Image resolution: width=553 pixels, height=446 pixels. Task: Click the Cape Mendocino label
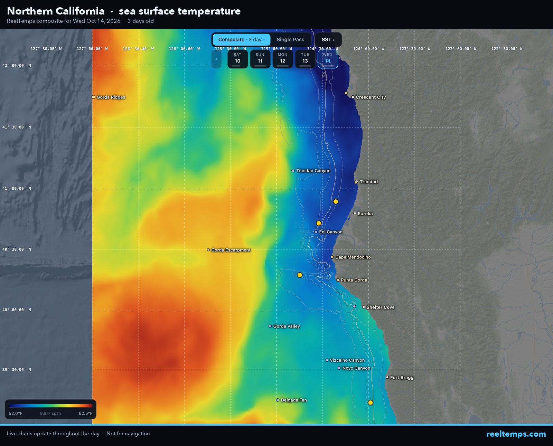pos(353,257)
